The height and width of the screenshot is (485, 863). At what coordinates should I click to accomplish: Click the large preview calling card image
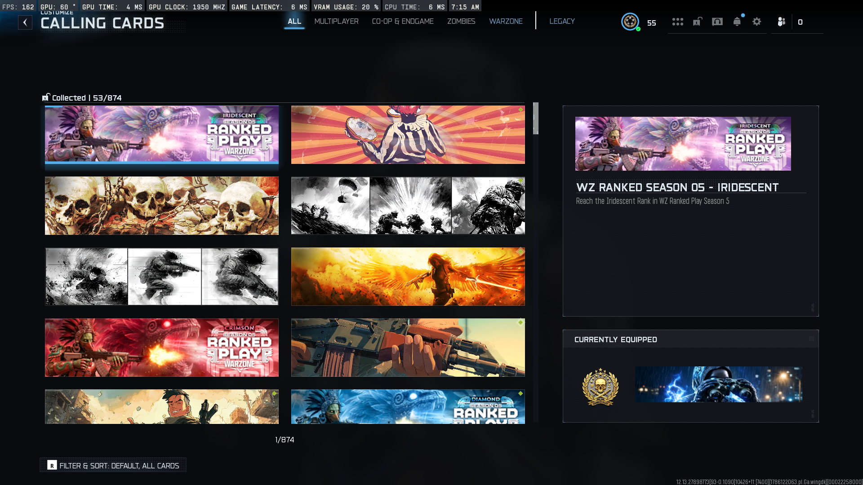(683, 144)
